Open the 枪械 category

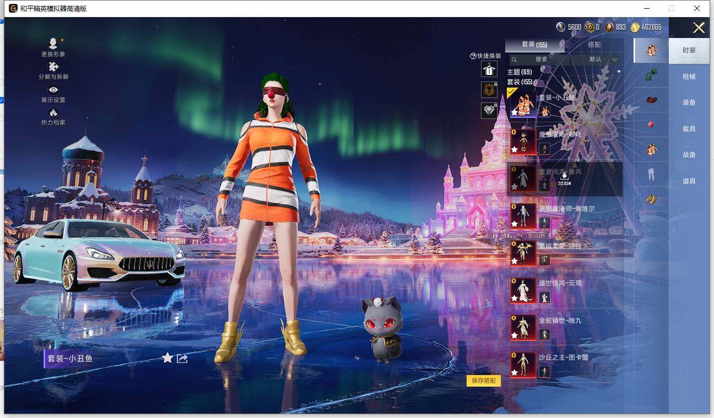pyautogui.click(x=689, y=77)
